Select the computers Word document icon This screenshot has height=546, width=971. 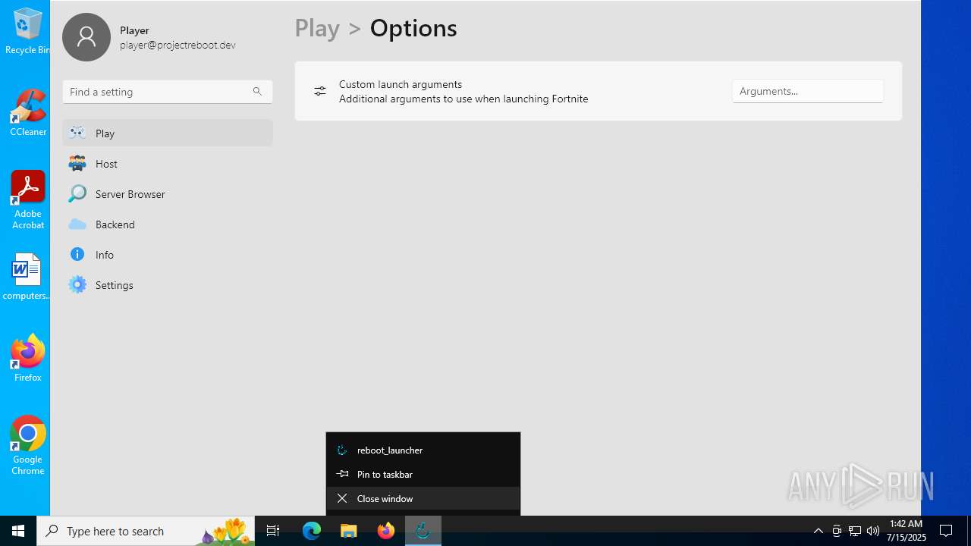click(27, 277)
